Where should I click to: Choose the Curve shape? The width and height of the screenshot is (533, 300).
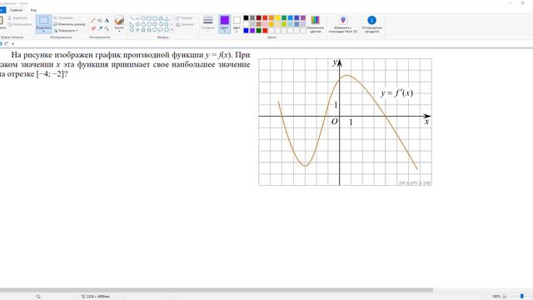(x=137, y=18)
